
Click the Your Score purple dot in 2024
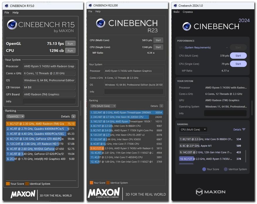click(204, 169)
